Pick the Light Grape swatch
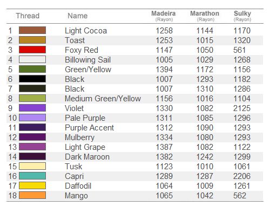Screen dimensions: 270x207 click(x=32, y=147)
